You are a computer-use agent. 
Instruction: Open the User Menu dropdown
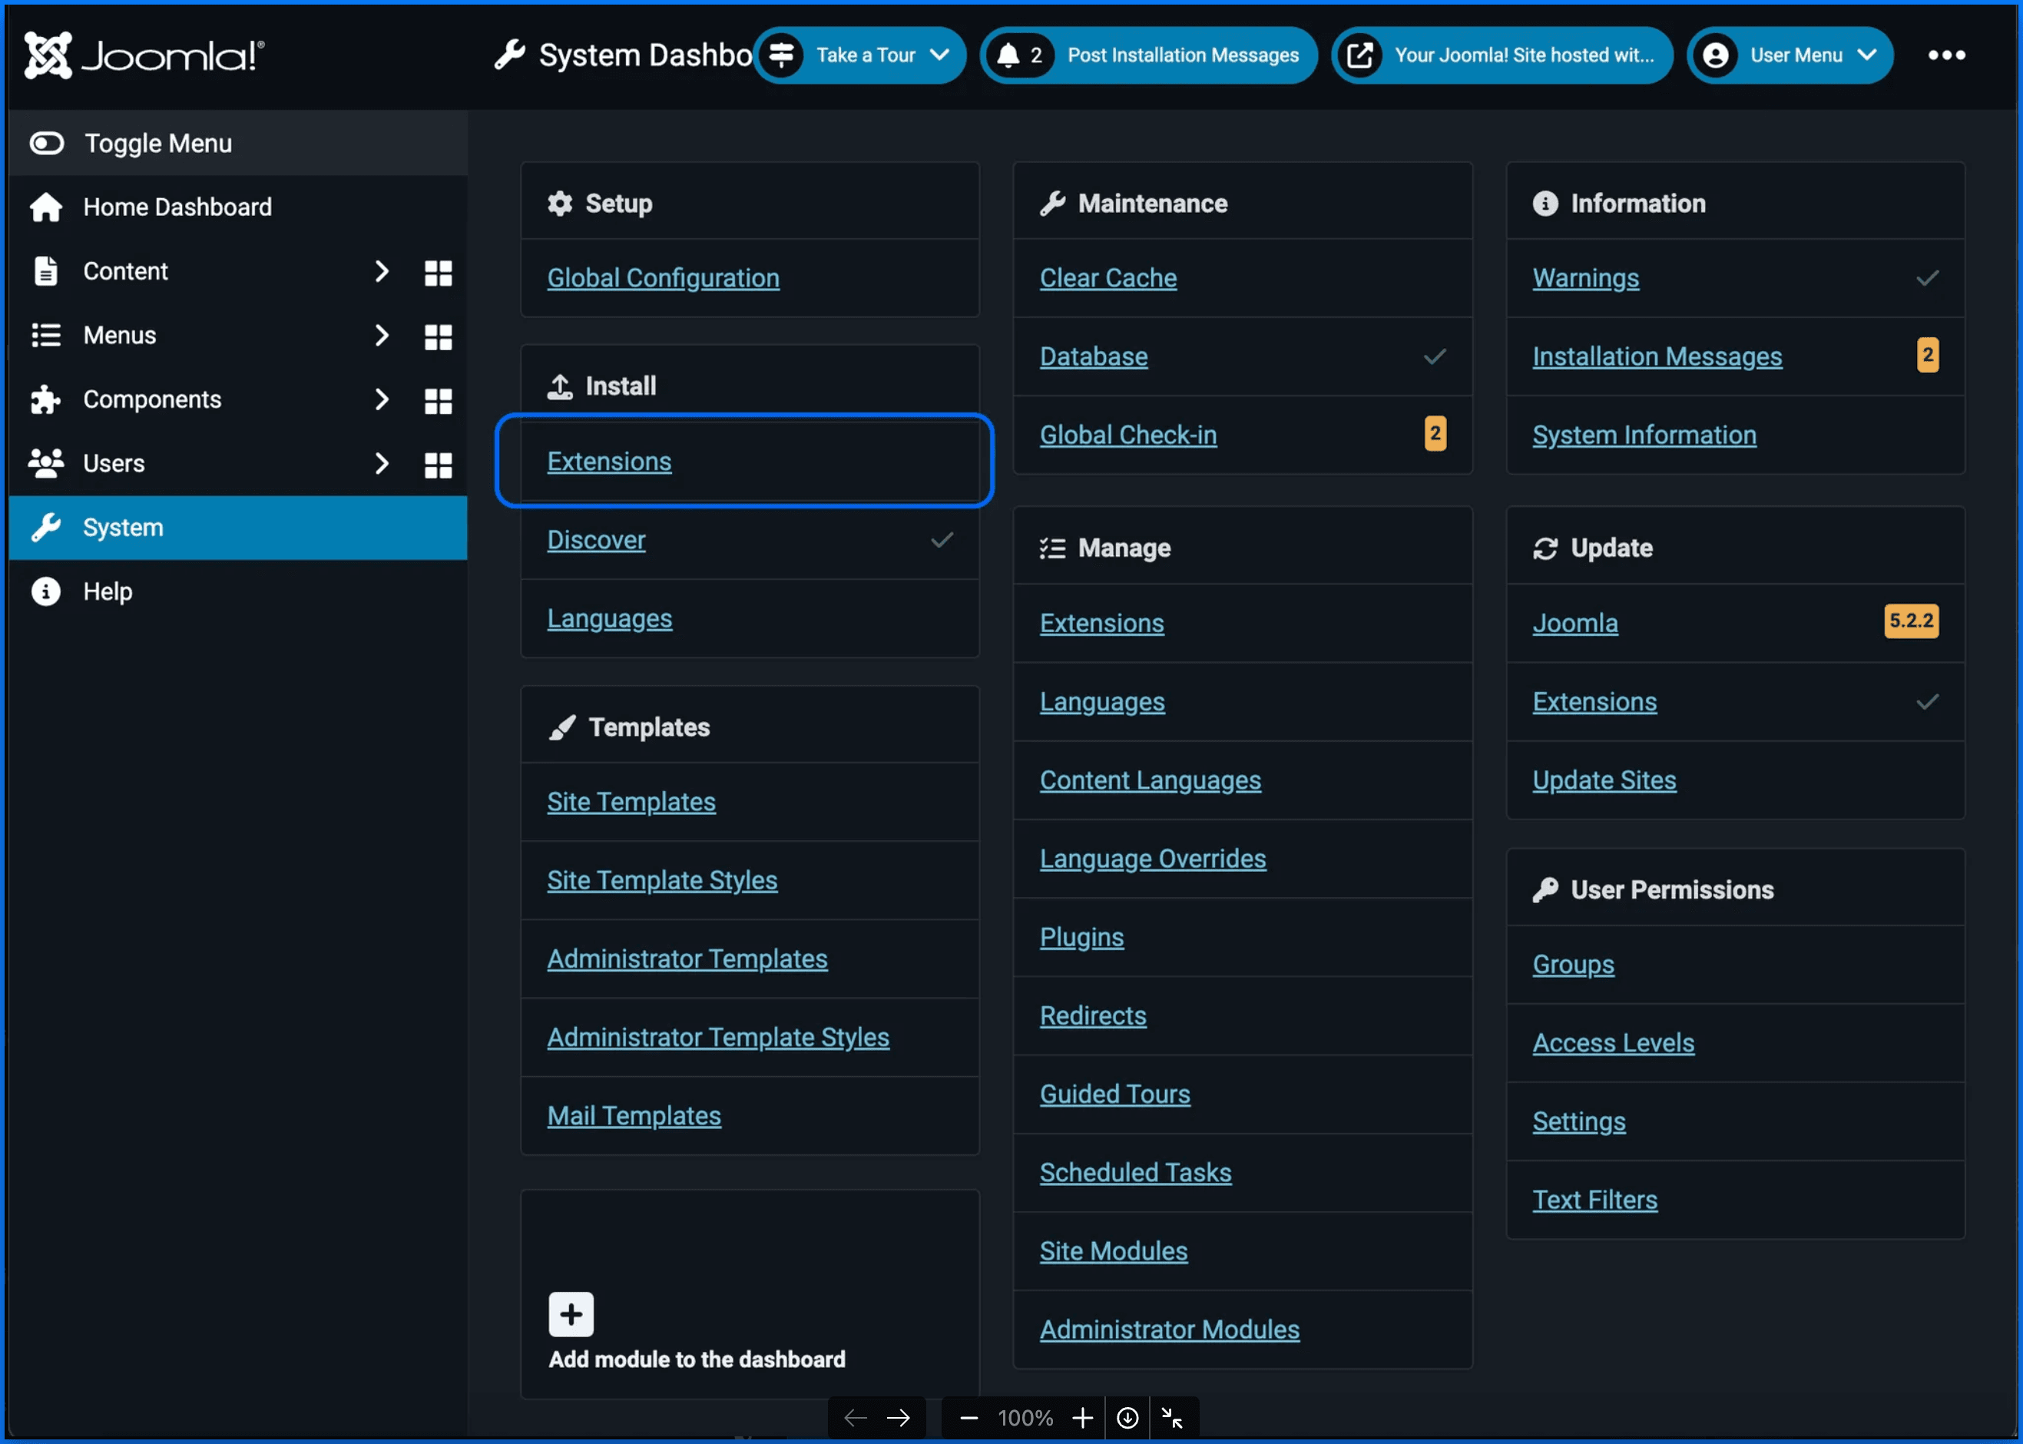click(1791, 55)
